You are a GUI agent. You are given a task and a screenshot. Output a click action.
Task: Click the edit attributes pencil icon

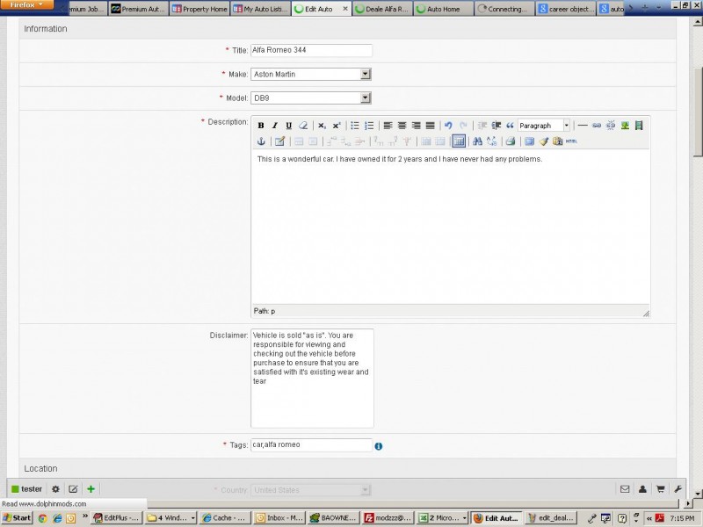coord(279,141)
